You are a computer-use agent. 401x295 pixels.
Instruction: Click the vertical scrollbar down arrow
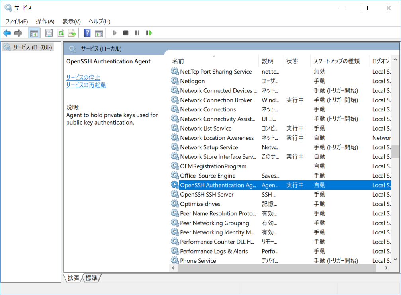click(x=395, y=260)
